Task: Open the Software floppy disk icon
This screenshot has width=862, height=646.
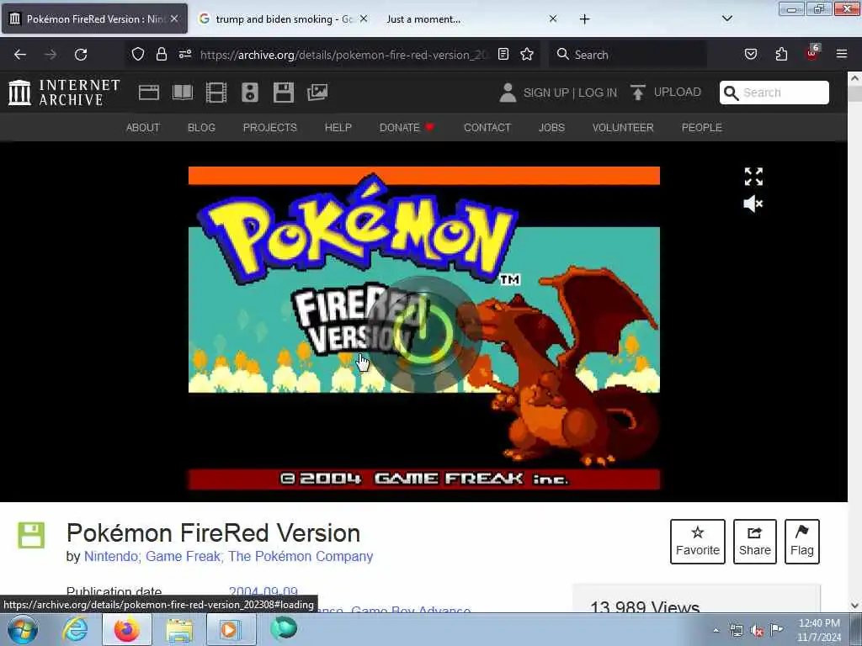Action: point(284,93)
